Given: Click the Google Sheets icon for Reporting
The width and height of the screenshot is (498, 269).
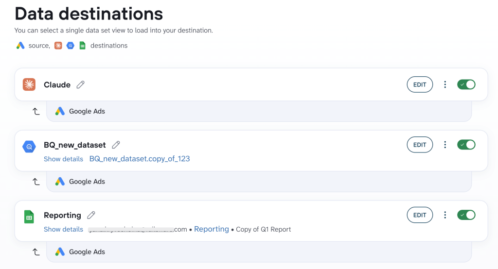Looking at the screenshot, I should (x=29, y=217).
